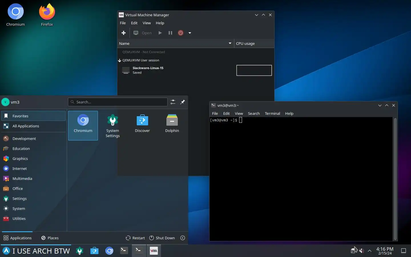Open pinned terminal launcher in taskbar
Image resolution: width=411 pixels, height=257 pixels.
tap(124, 251)
